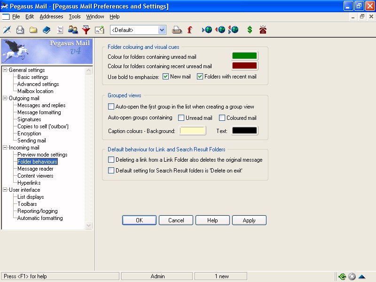Click settings tree scrollbar down arrow

click(x=88, y=226)
